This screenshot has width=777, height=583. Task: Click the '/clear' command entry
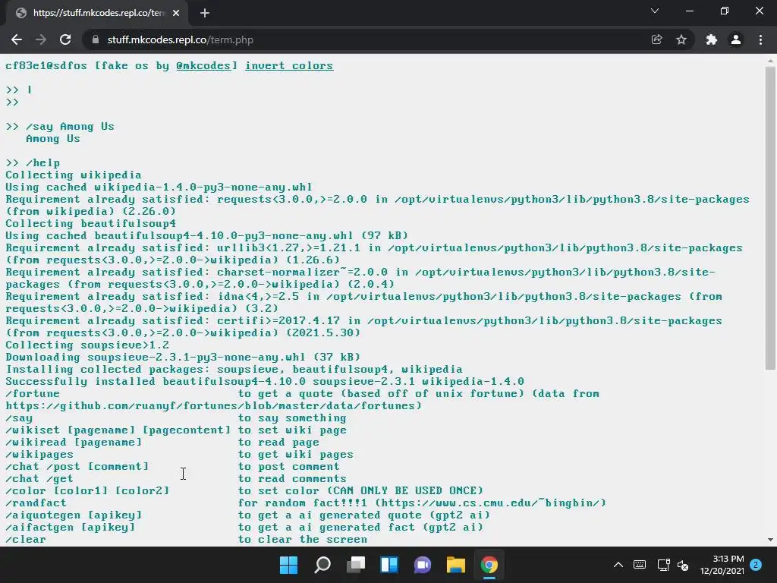[26, 540]
